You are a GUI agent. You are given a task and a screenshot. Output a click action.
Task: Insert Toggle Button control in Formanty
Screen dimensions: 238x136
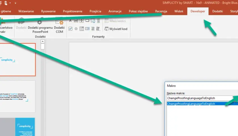tap(93, 29)
